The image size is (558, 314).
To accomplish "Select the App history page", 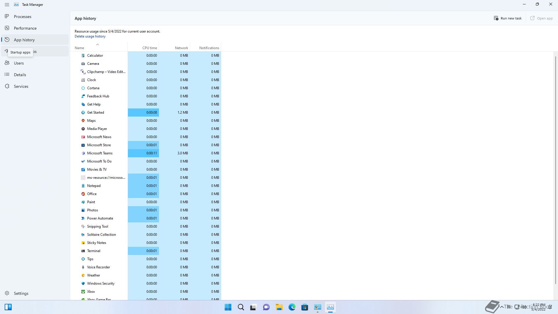I will click(x=35, y=40).
